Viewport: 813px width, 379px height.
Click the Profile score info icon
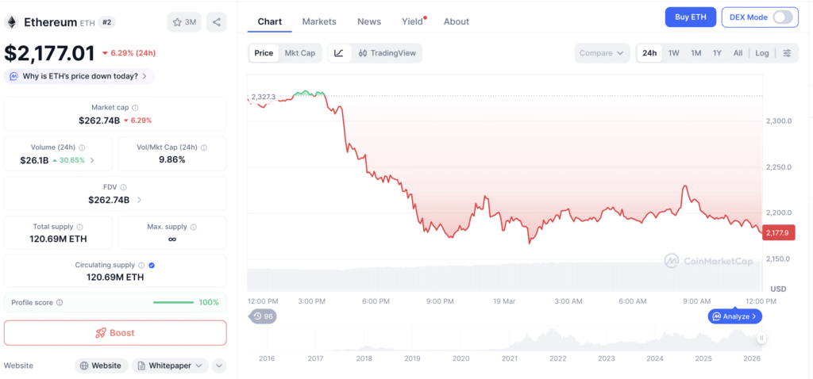(x=60, y=303)
